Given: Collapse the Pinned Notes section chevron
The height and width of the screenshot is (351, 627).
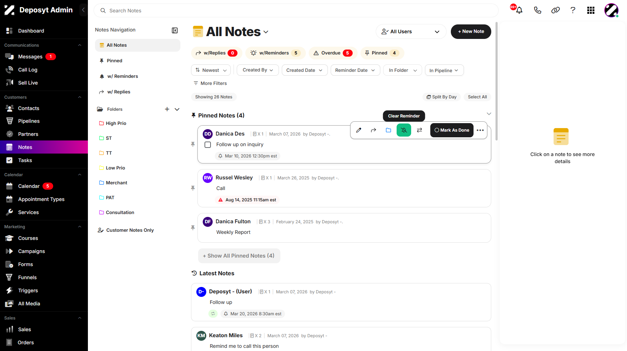Looking at the screenshot, I should click(489, 114).
